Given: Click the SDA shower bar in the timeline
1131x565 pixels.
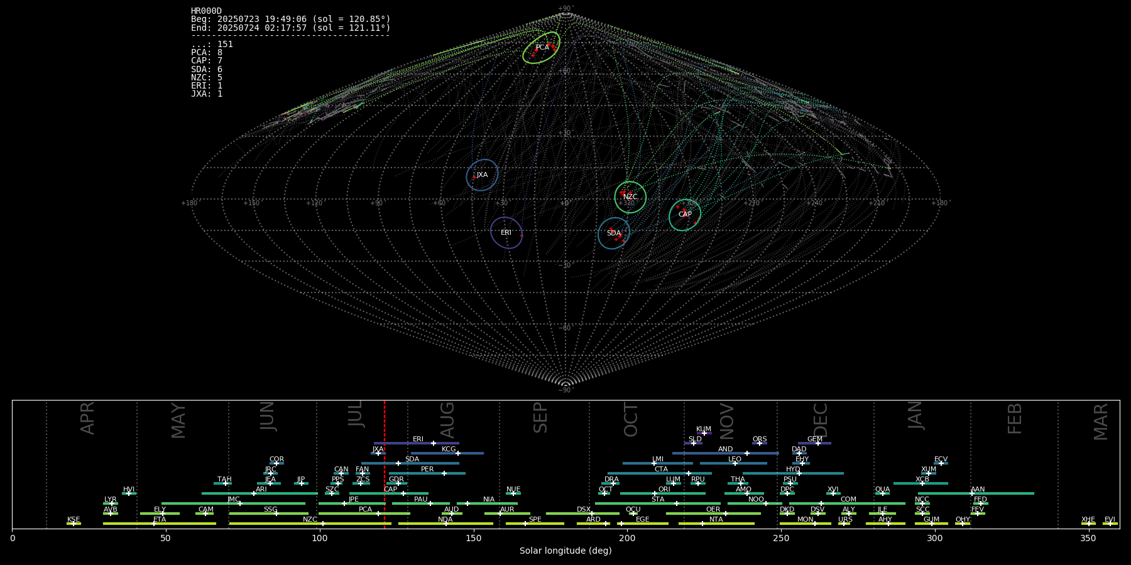Looking at the screenshot, I should click(x=410, y=463).
